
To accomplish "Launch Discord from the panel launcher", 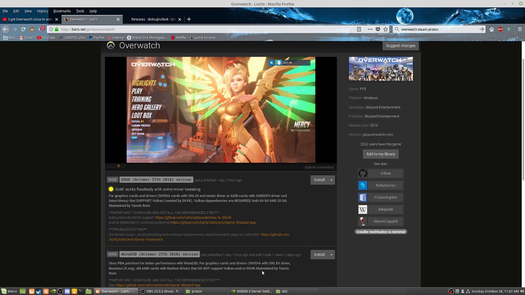I will [67, 291].
